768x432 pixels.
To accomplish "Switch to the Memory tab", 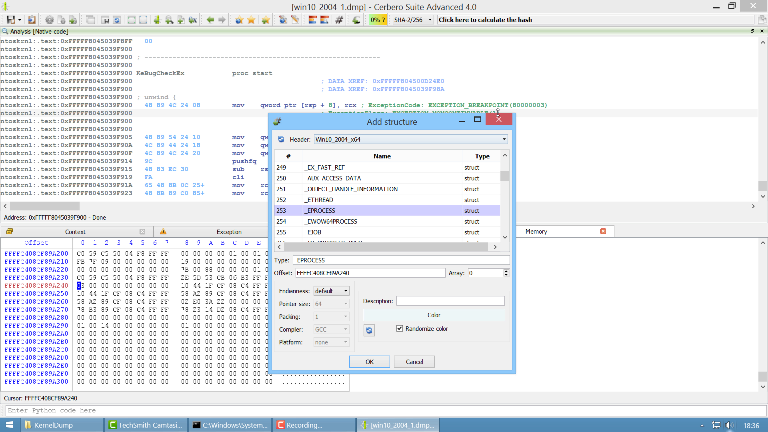I will (536, 231).
